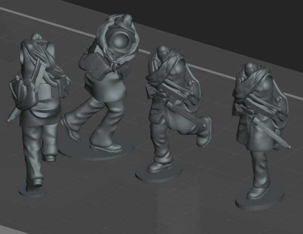Click the head of the far-left soldier
This screenshot has height=234, width=303.
click(x=36, y=37)
